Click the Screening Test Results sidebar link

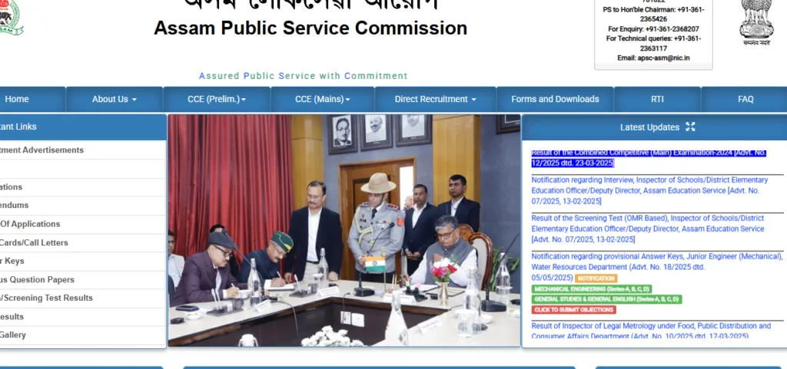point(46,298)
